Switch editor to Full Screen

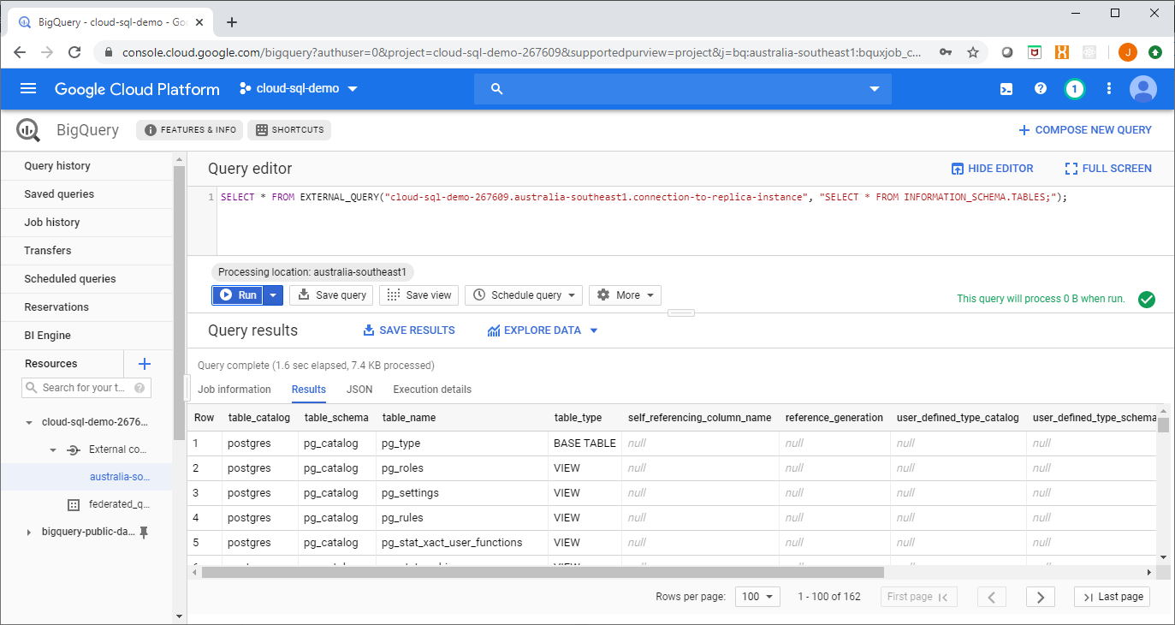coord(1108,169)
